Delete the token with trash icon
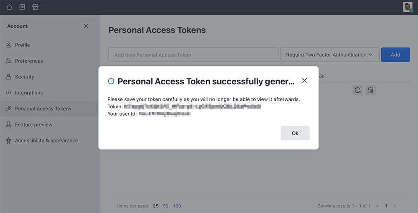The width and height of the screenshot is (418, 213). click(x=370, y=90)
